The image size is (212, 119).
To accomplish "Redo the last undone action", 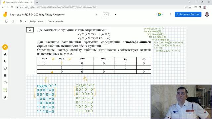I will (13, 21).
